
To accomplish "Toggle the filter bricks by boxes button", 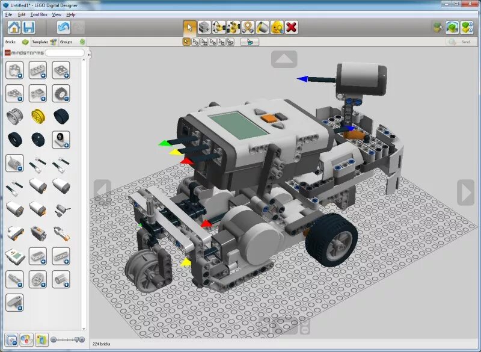I will pyautogui.click(x=41, y=339).
